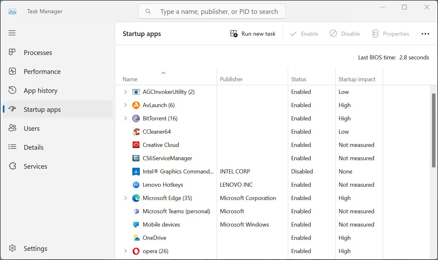Click the Creative Cloud app icon
The height and width of the screenshot is (260, 438).
point(136,145)
